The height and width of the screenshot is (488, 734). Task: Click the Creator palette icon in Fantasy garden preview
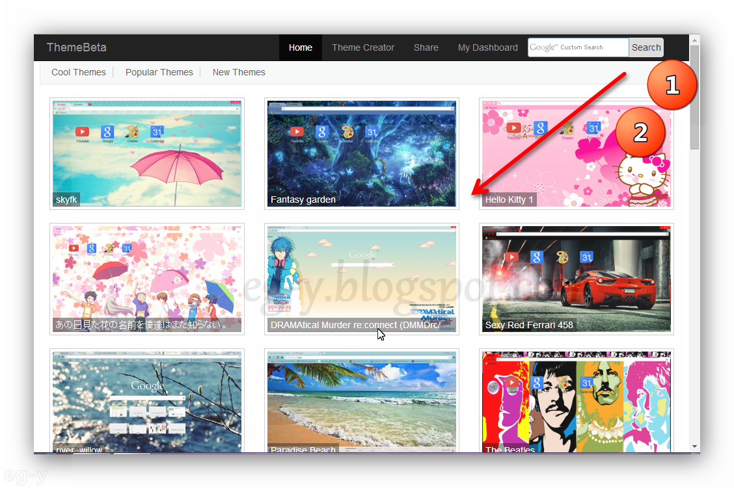[347, 133]
